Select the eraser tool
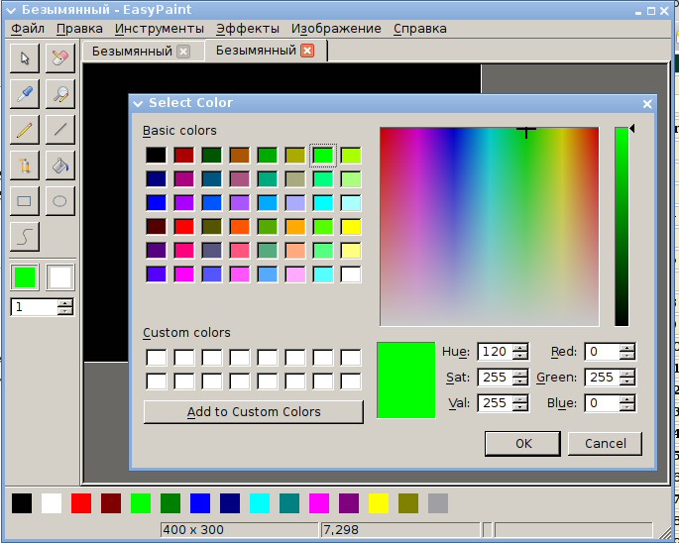This screenshot has width=679, height=543. pos(60,58)
